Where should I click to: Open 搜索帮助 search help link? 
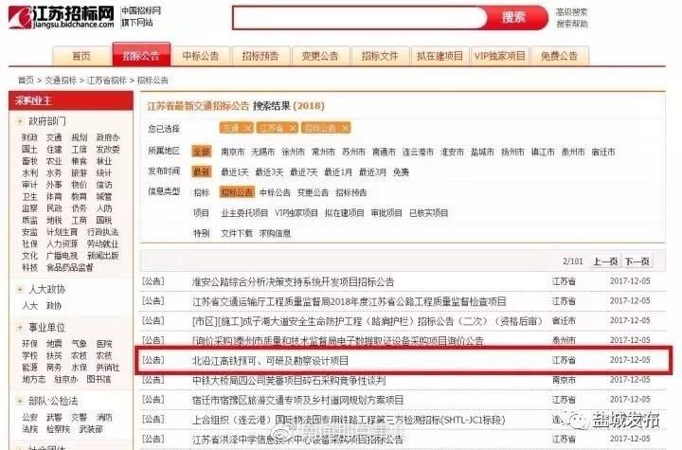[571, 24]
